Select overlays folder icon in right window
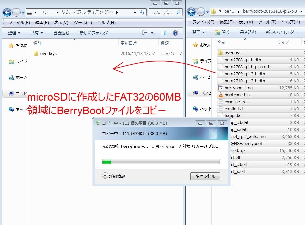This screenshot has height=225, width=305. pyautogui.click(x=220, y=53)
